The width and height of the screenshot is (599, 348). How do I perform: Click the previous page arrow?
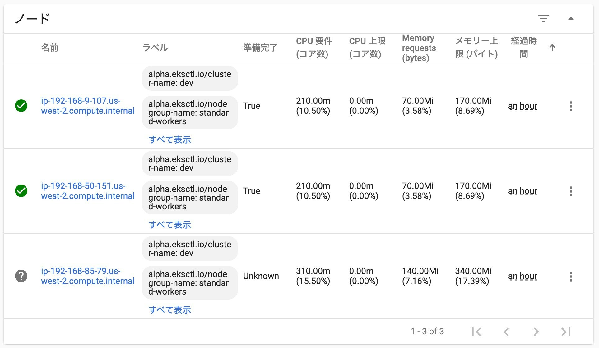(506, 332)
